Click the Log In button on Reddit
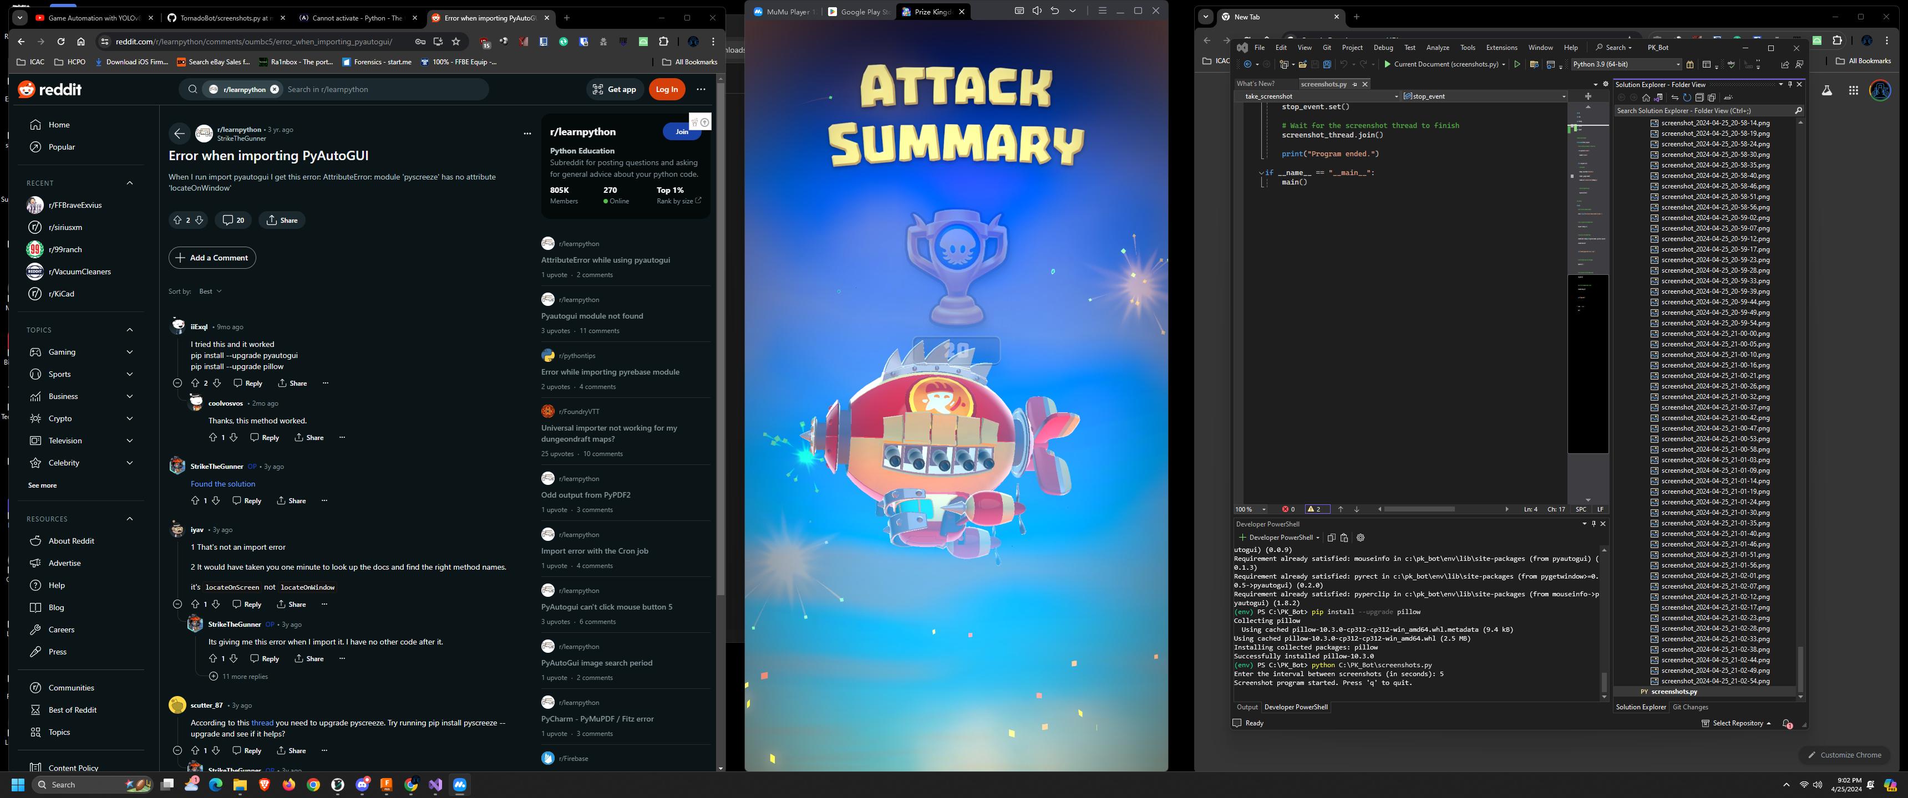Screen dimensions: 1908x798 (x=667, y=89)
